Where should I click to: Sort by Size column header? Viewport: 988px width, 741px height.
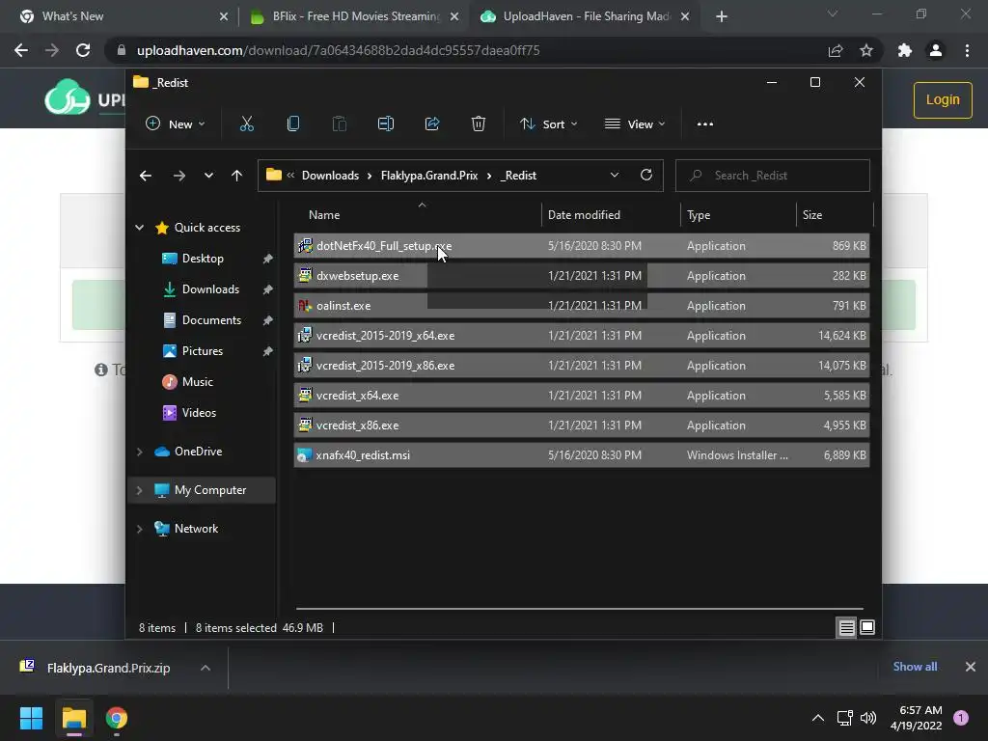coord(835,215)
